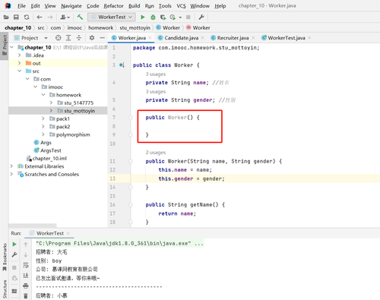The image size is (380, 300).
Task: Rerun WorkerTest in the Run panel
Action: point(14,245)
